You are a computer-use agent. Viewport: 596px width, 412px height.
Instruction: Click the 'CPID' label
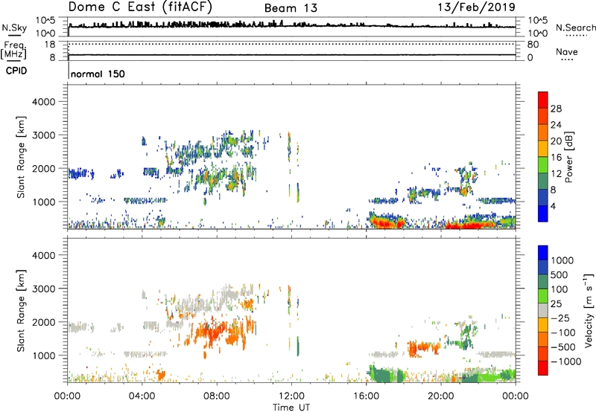pos(16,71)
